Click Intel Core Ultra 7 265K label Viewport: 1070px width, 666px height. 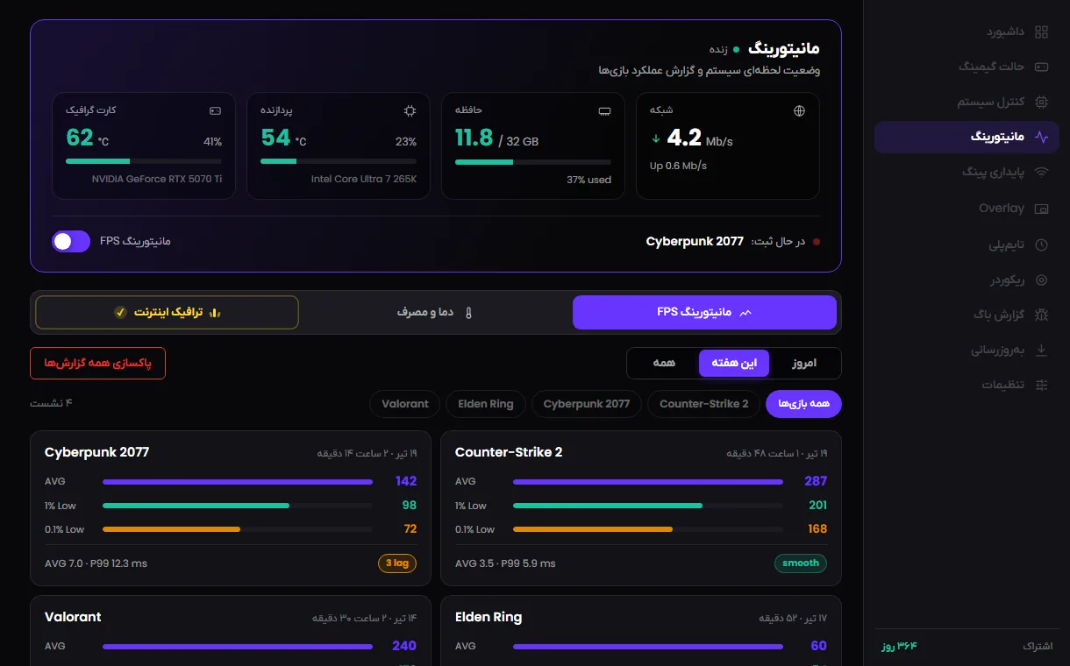click(x=364, y=179)
